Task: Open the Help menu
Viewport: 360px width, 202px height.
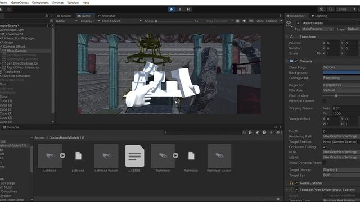Action: pos(86,3)
